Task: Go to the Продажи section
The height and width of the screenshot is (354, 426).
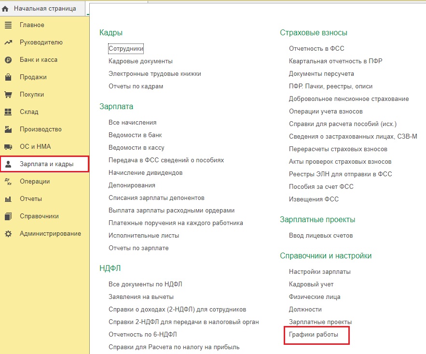Action: tap(33, 77)
